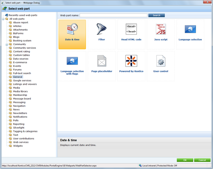Collapse the All web parts node
This screenshot has width=213, height=169.
tap(3, 19)
